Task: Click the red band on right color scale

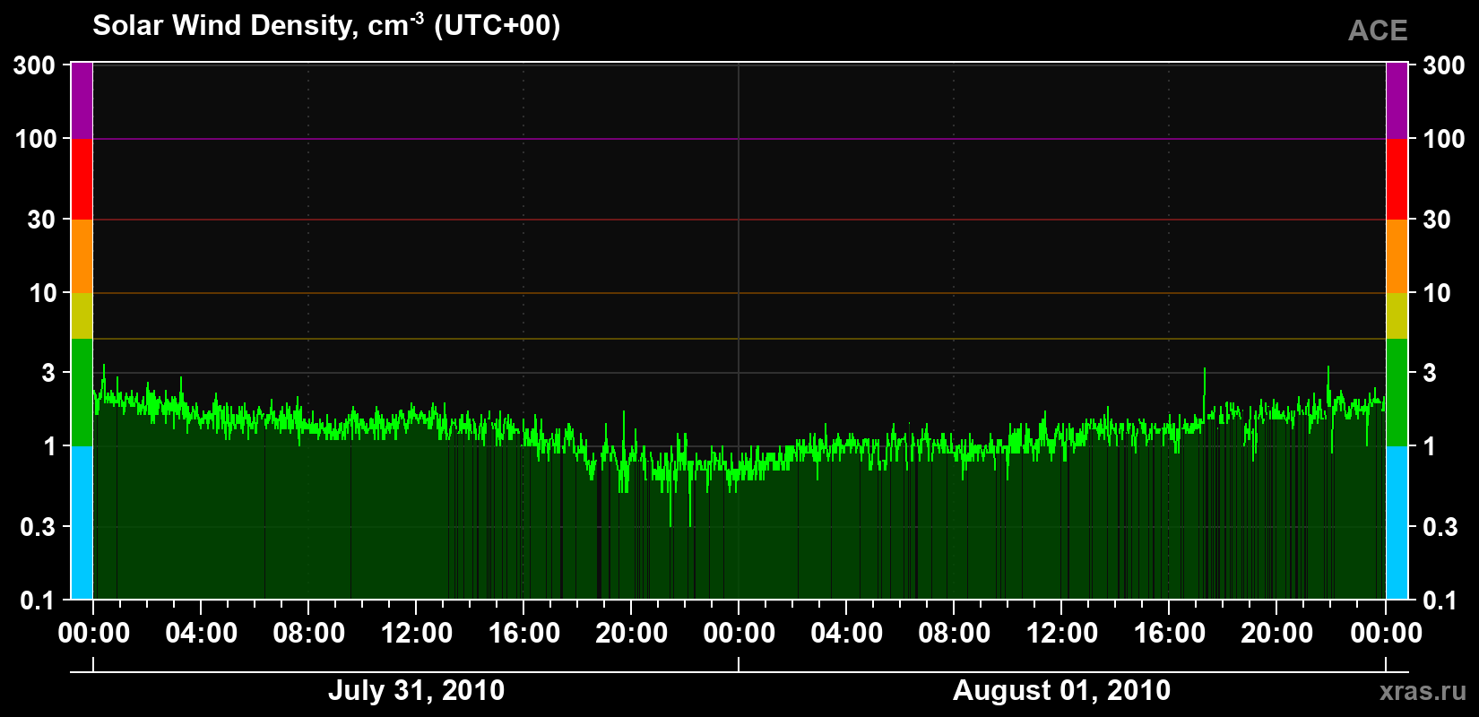Action: coord(1397,179)
